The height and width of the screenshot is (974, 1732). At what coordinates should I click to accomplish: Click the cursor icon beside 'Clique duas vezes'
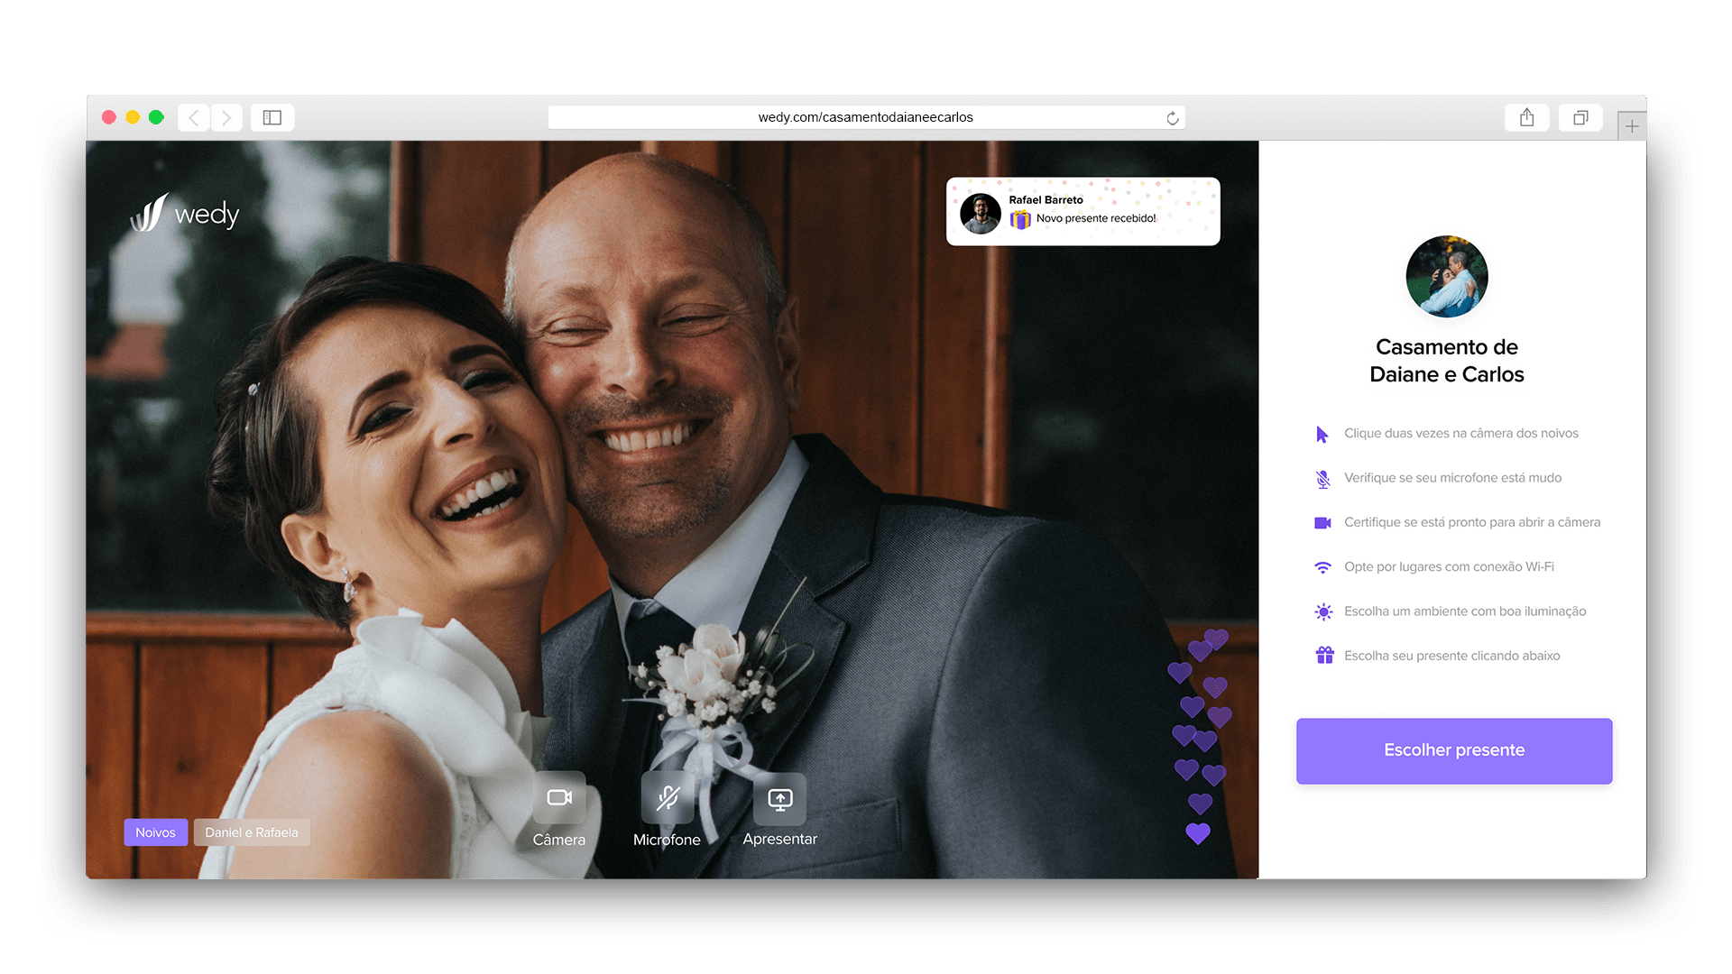point(1322,435)
